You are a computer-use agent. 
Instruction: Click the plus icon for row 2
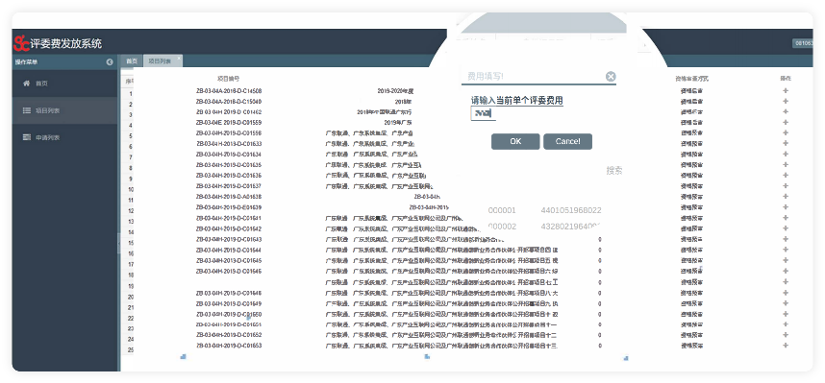click(x=786, y=101)
